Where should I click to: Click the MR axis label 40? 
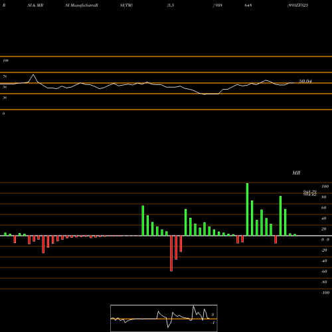(324, 218)
